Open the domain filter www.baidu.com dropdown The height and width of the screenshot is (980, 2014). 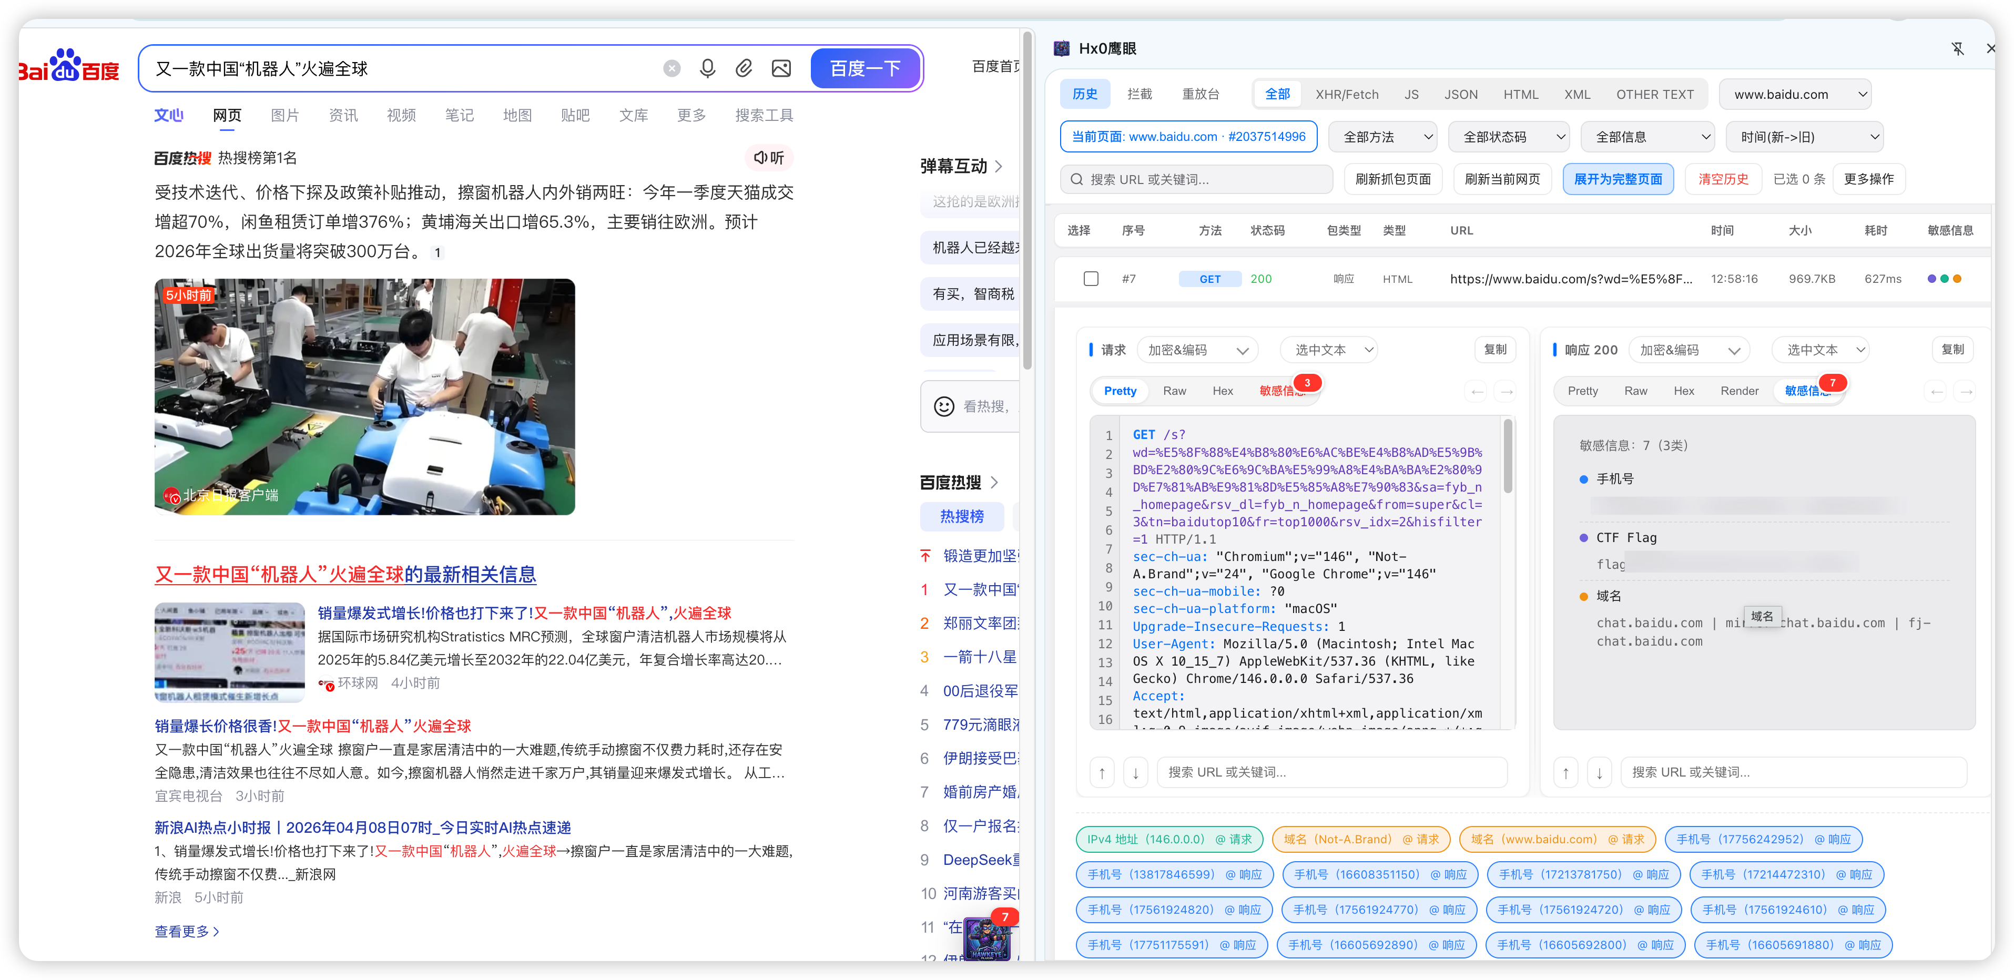pyautogui.click(x=1794, y=95)
